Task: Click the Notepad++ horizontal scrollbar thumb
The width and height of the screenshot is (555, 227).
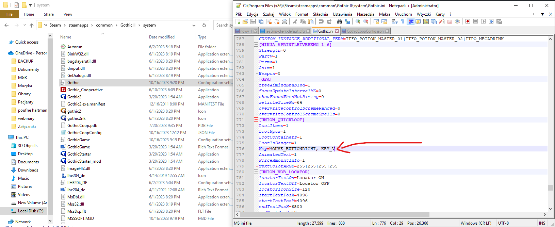Action: [x=335, y=214]
